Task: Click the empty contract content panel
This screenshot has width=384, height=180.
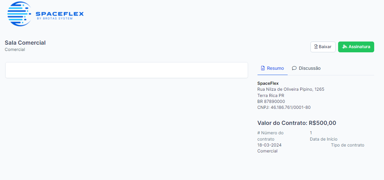Action: pyautogui.click(x=126, y=70)
